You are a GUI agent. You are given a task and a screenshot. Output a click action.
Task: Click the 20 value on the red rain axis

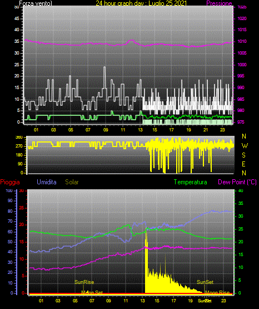pos(22,225)
